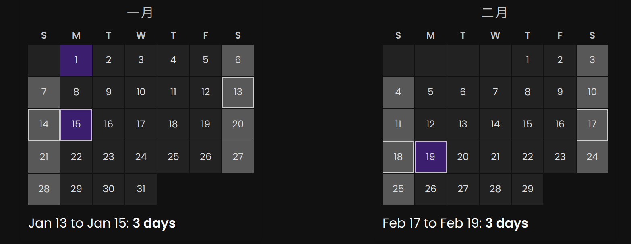Click the 一月 month heading

140,13
